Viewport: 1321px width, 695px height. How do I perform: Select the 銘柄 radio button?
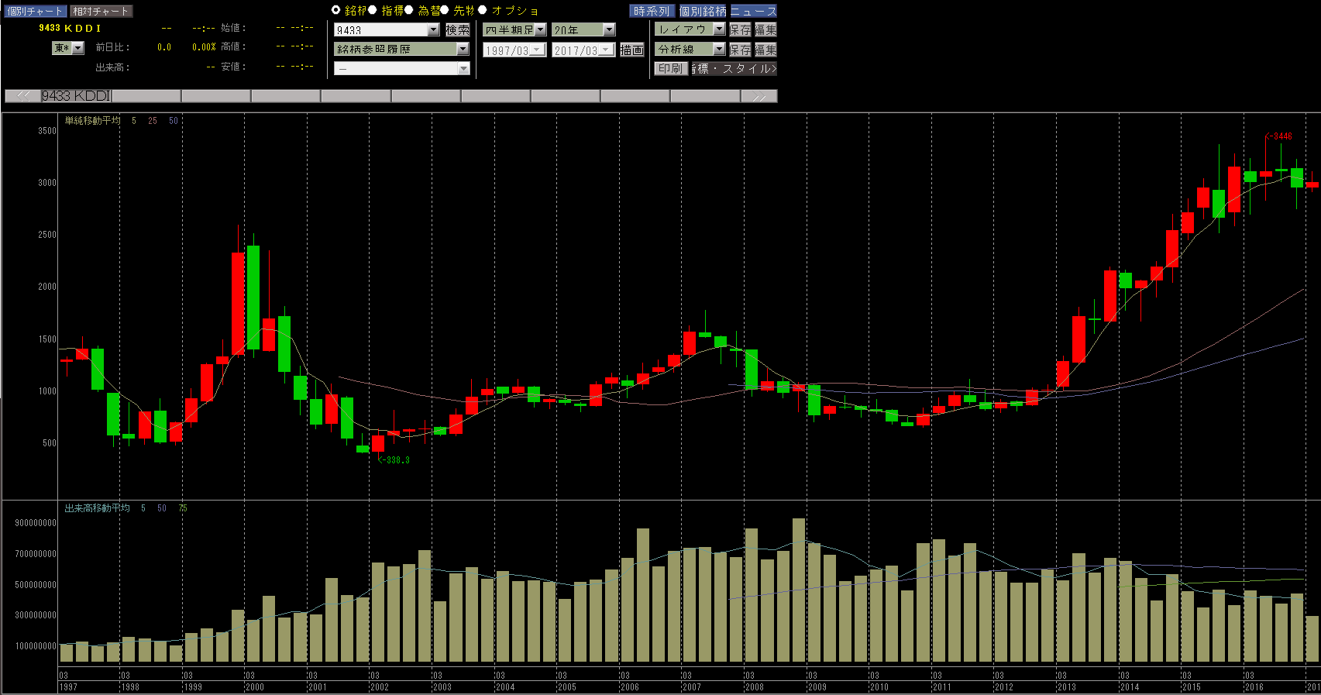coord(335,10)
